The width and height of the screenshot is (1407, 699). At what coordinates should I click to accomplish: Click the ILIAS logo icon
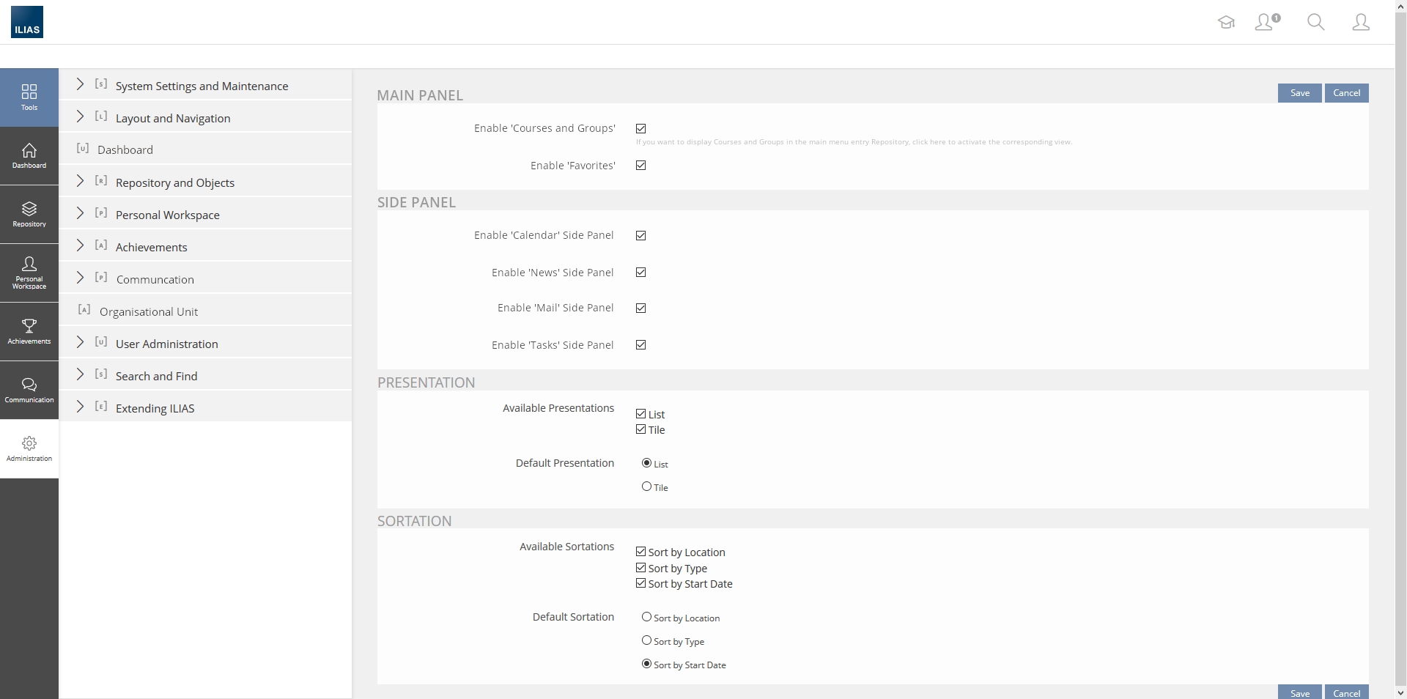click(x=27, y=22)
